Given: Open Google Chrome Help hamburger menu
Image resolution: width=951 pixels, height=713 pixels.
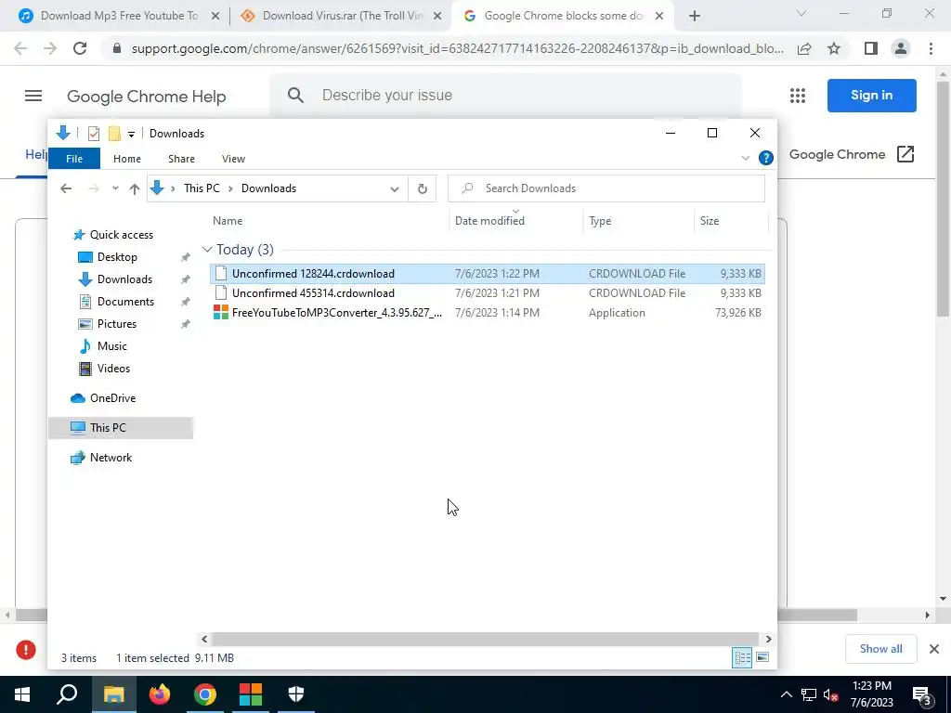Looking at the screenshot, I should 33,96.
